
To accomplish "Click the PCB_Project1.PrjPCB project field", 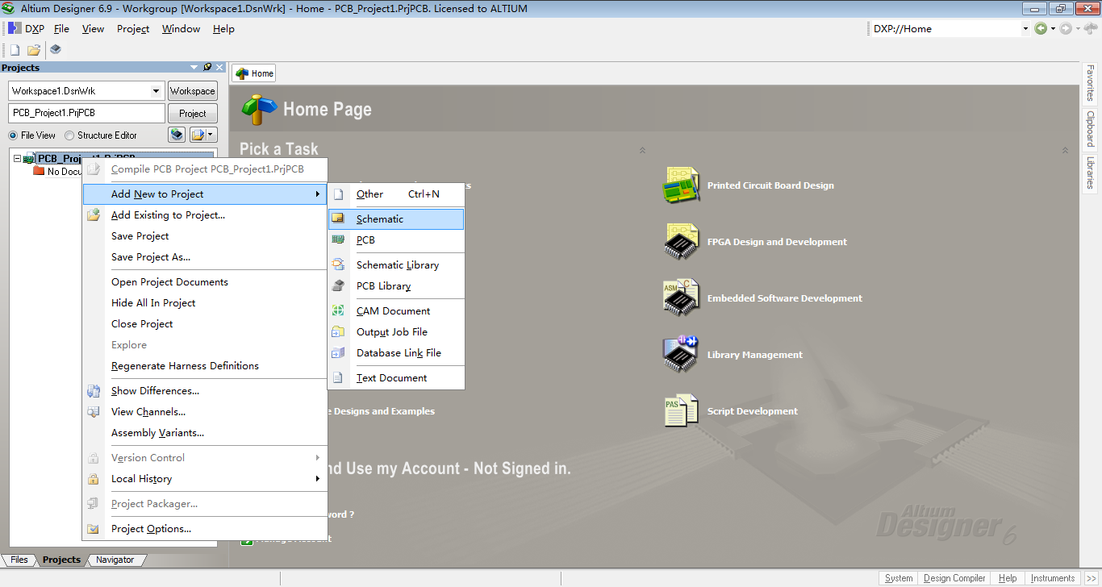I will [x=86, y=113].
